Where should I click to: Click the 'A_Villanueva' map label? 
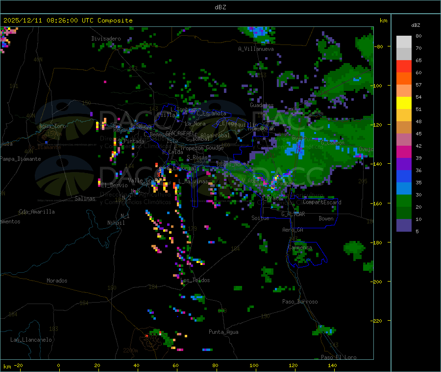tap(256, 49)
